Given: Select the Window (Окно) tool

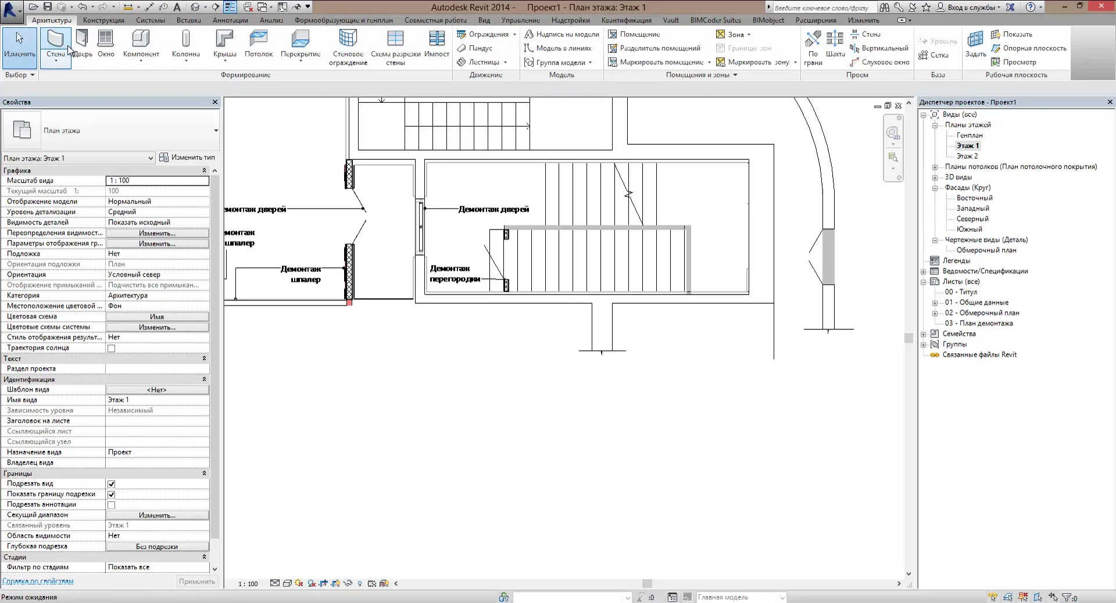Looking at the screenshot, I should point(106,41).
